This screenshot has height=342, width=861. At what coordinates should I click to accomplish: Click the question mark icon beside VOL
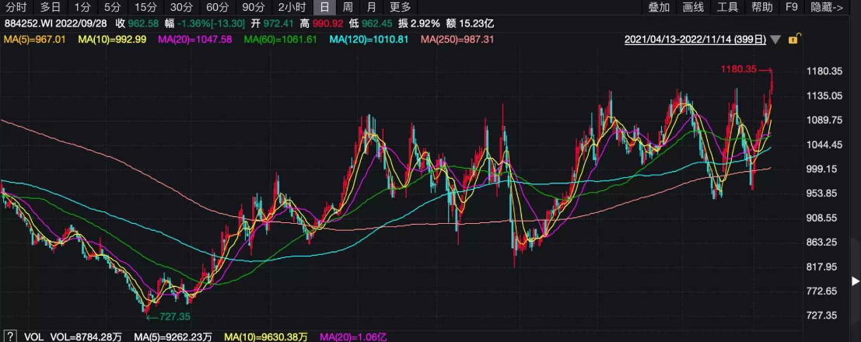click(x=9, y=336)
